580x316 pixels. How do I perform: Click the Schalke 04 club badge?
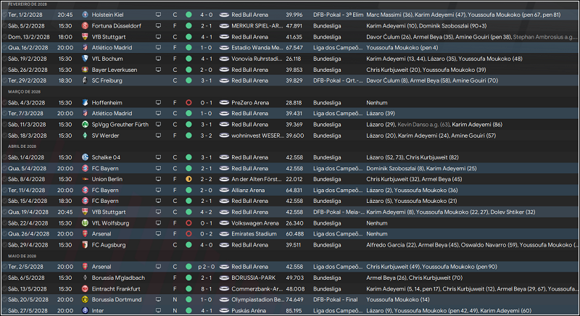click(x=85, y=157)
